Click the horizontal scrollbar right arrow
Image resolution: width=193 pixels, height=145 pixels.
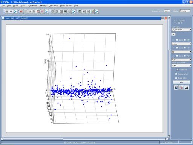[167, 139]
